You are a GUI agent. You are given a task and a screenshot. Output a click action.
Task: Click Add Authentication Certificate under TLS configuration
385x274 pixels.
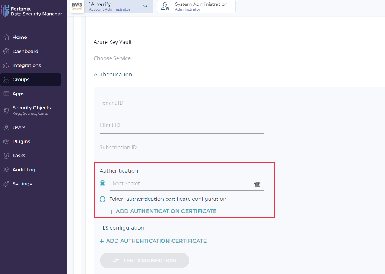153,241
